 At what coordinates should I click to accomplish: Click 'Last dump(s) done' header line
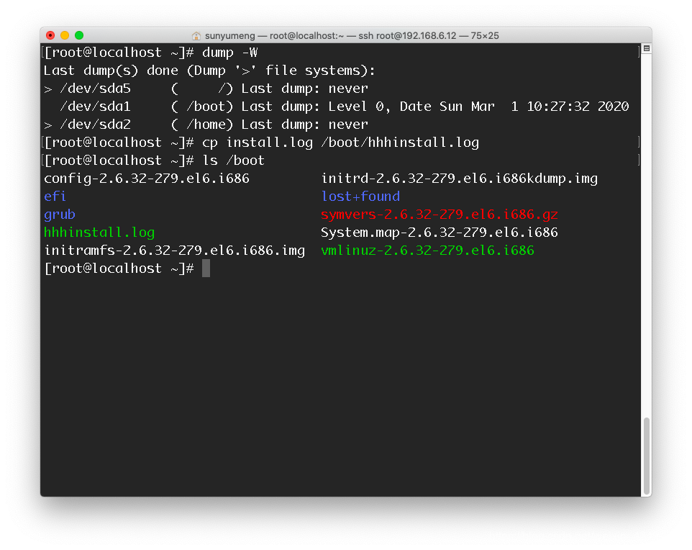click(209, 71)
